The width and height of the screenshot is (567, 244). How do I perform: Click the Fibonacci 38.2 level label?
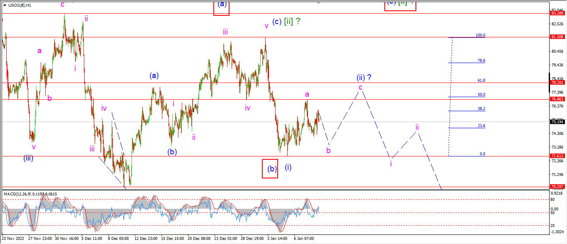point(481,109)
